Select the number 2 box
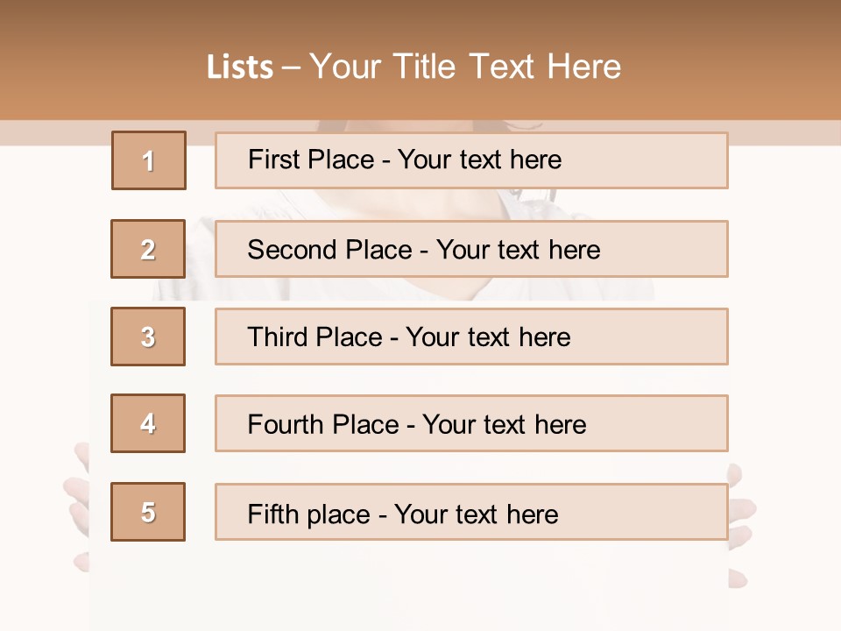 148,249
